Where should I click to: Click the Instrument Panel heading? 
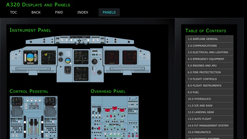tap(30, 30)
